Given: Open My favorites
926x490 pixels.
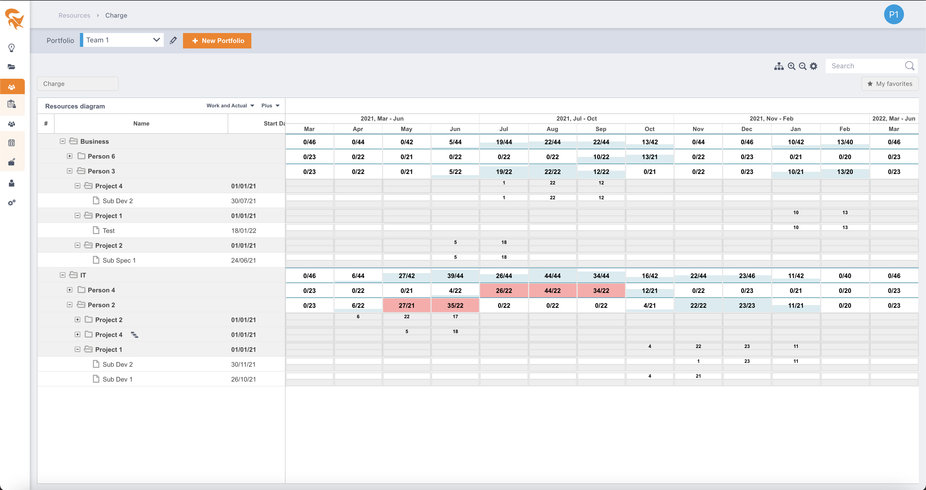Looking at the screenshot, I should (x=890, y=84).
